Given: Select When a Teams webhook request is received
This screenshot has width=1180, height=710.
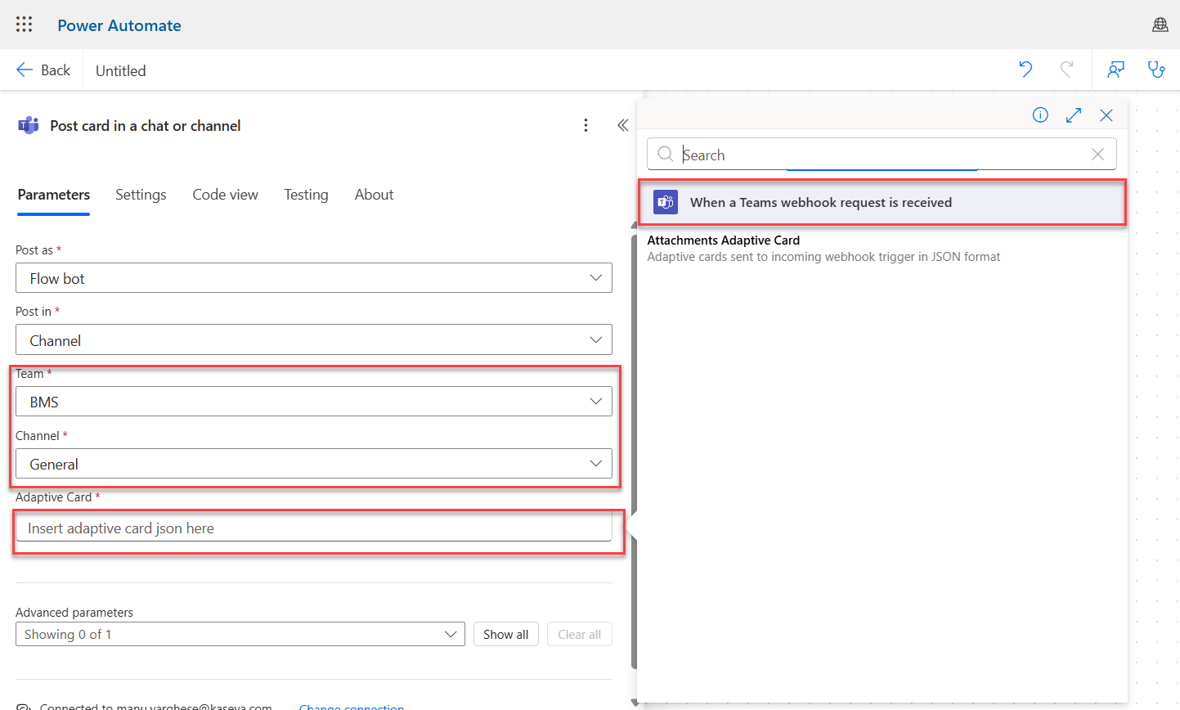Looking at the screenshot, I should tap(882, 202).
